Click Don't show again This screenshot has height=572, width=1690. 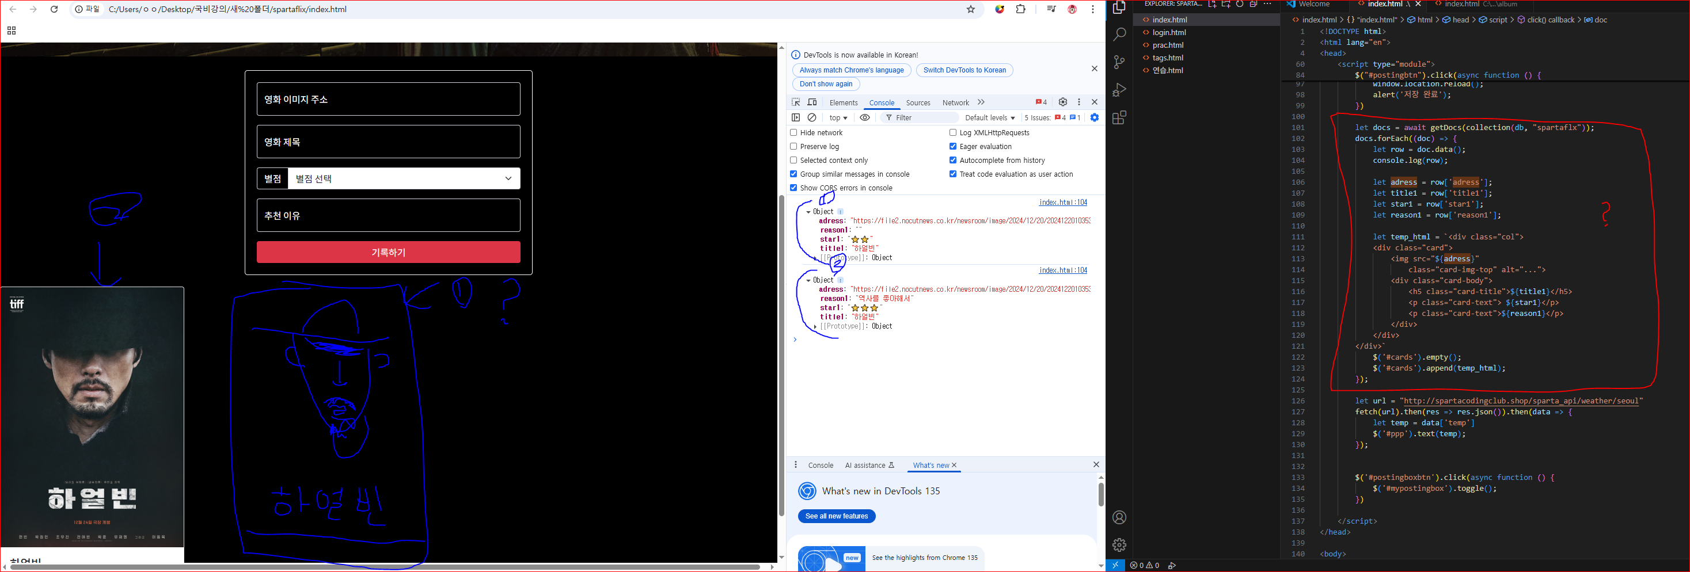tap(826, 84)
